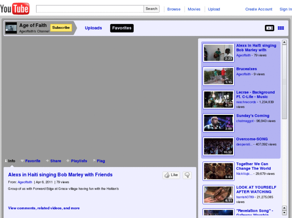This screenshot has width=292, height=218.
Task: Open the Lecrae Background video thumbnail
Action: coord(218,100)
